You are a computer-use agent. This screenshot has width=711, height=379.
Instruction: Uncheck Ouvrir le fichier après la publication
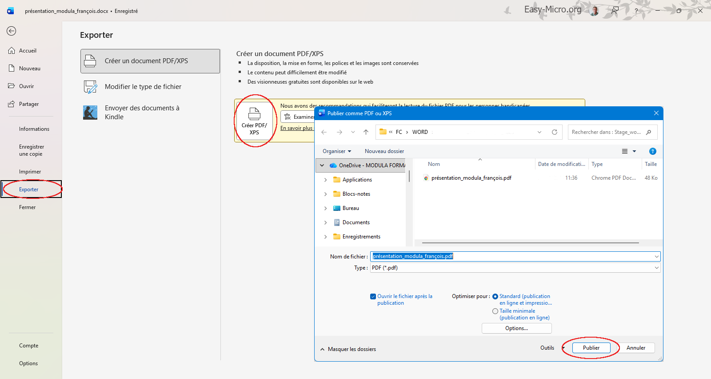pyautogui.click(x=373, y=297)
